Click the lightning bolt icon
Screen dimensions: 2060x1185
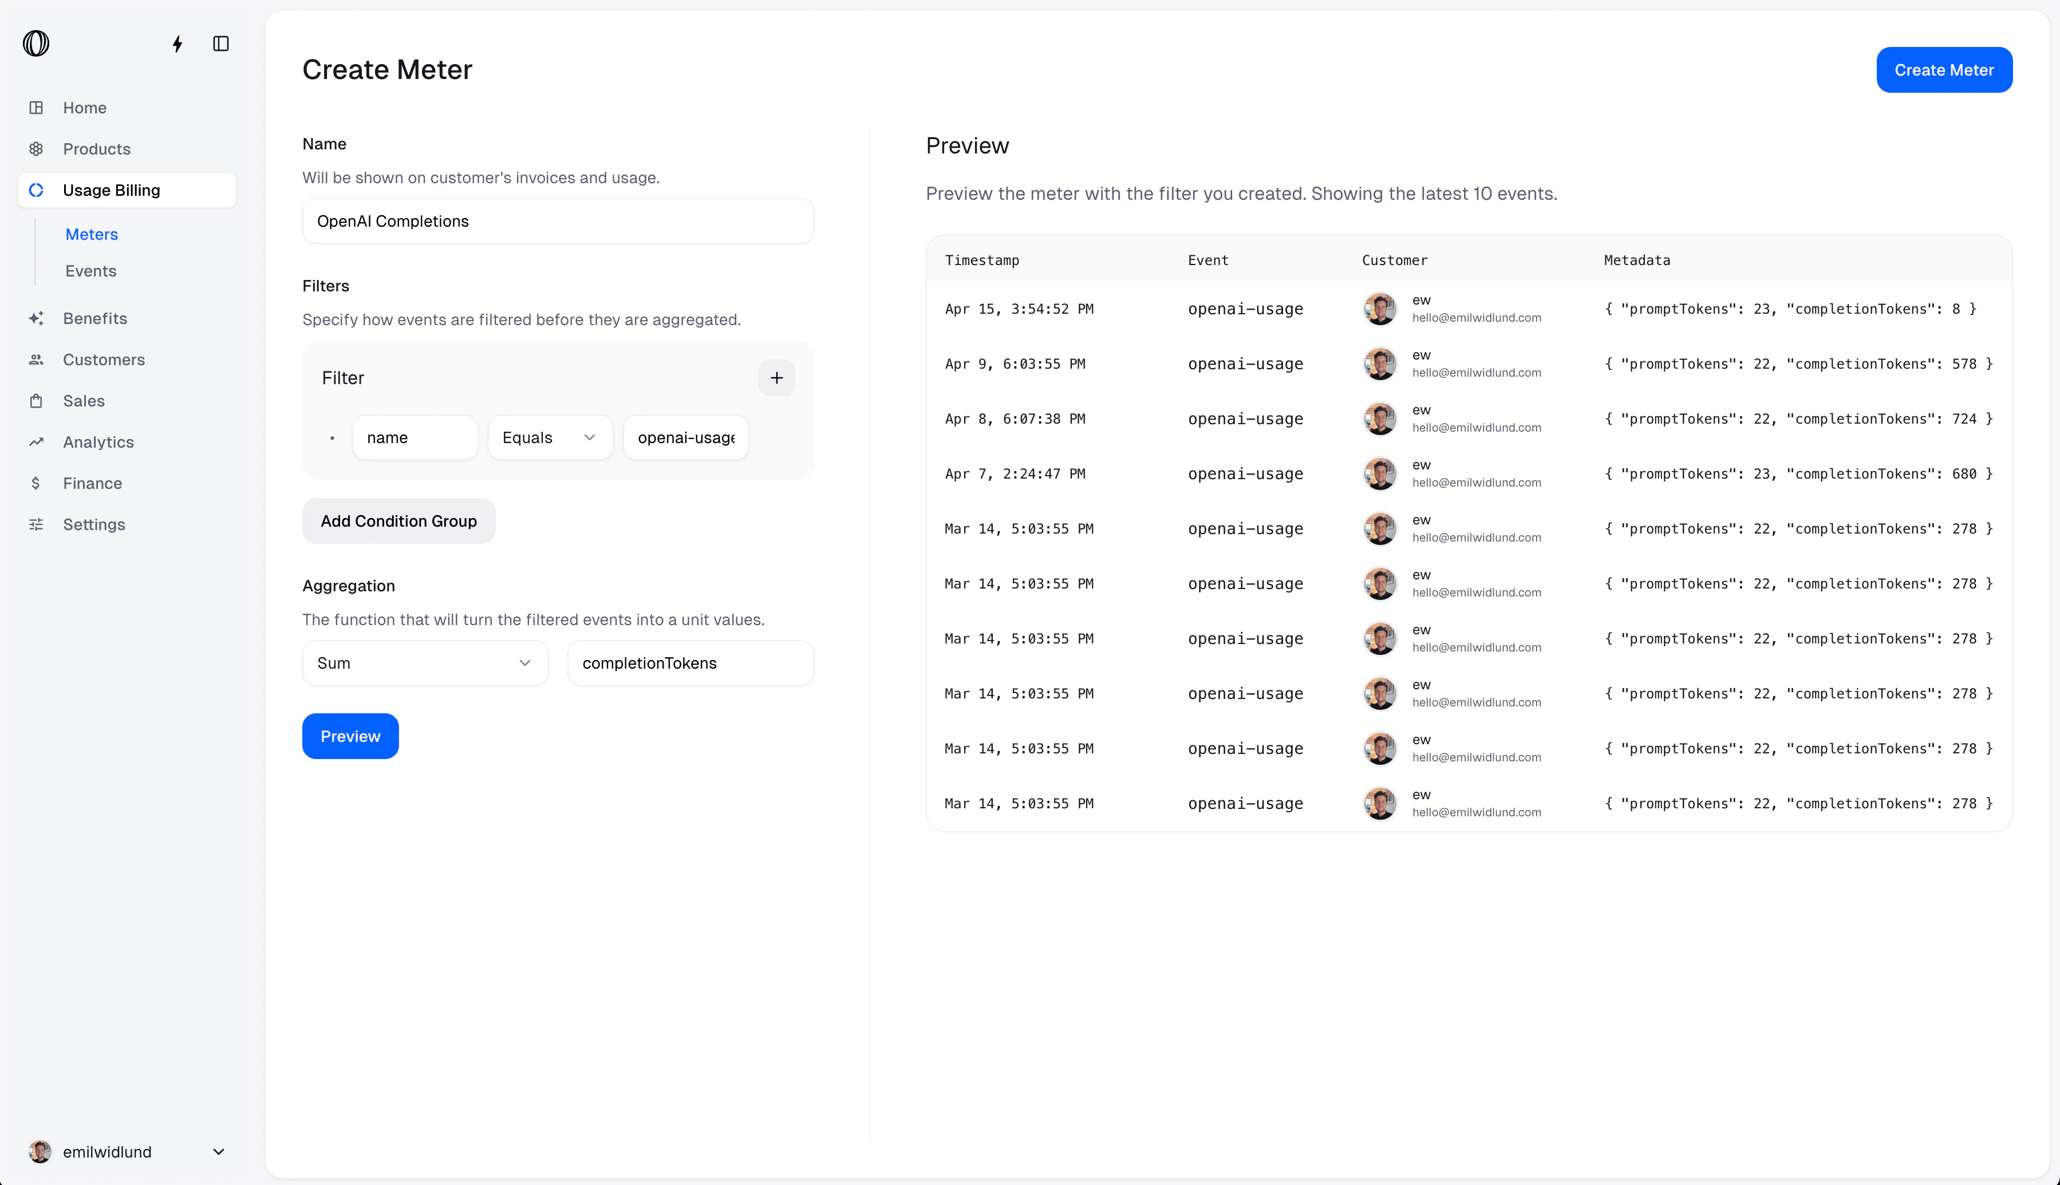coord(177,44)
